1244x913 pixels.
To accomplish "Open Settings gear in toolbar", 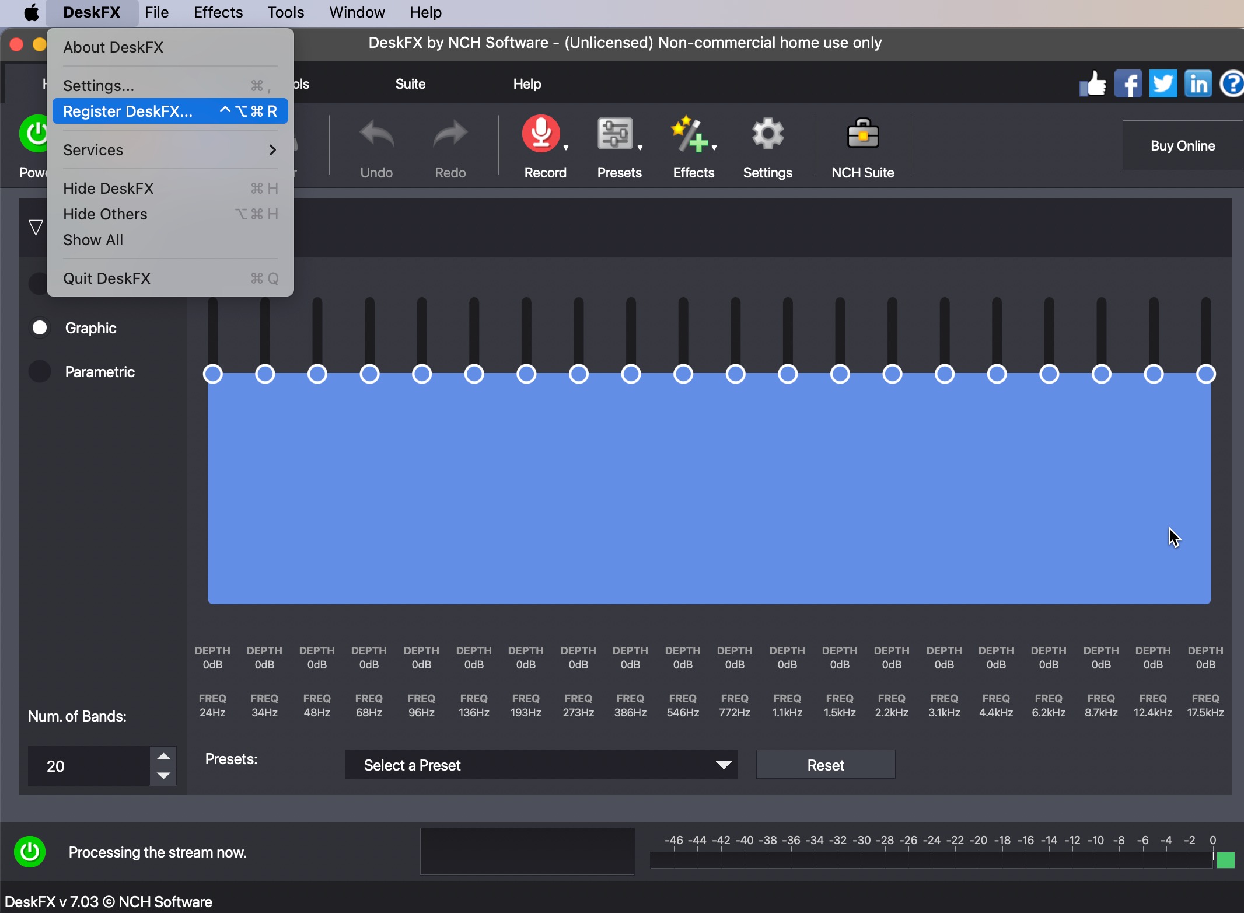I will pyautogui.click(x=767, y=135).
